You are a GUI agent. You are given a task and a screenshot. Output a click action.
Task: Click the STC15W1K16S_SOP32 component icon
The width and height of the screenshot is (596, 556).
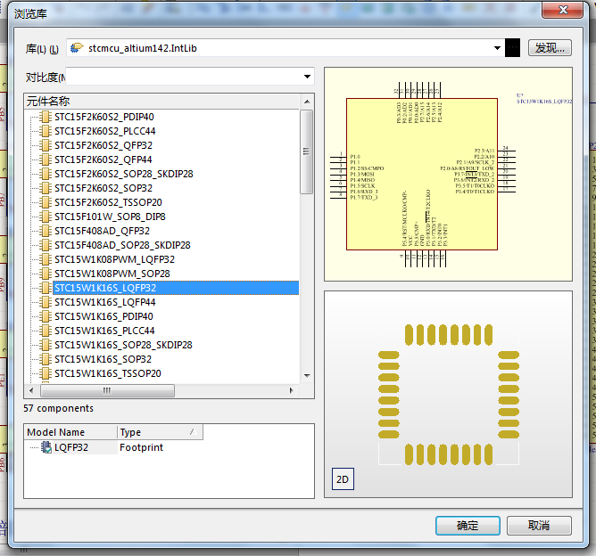(x=46, y=359)
